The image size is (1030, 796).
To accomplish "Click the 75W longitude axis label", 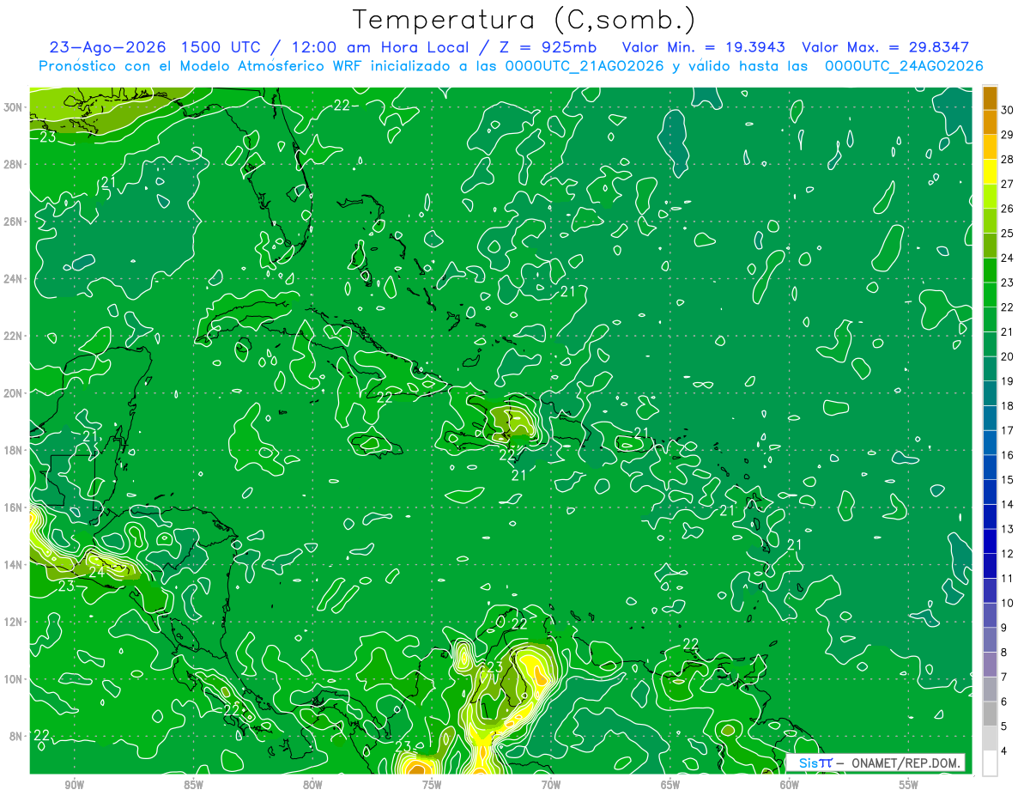I will (432, 785).
